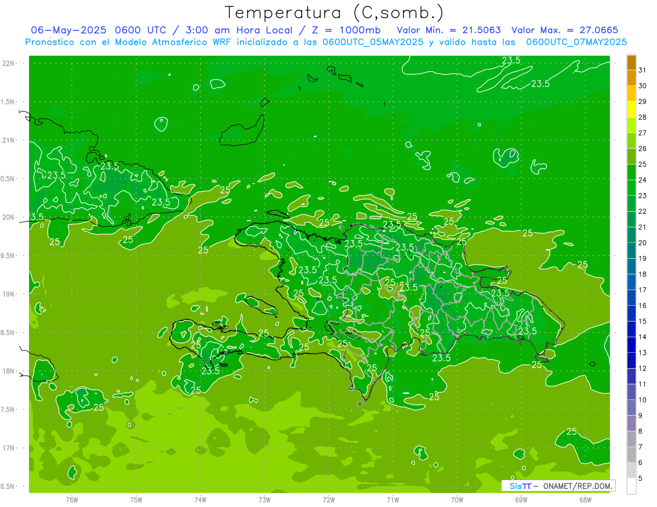Click the 22N latitude axis label
657x507 pixels.
tap(8, 63)
